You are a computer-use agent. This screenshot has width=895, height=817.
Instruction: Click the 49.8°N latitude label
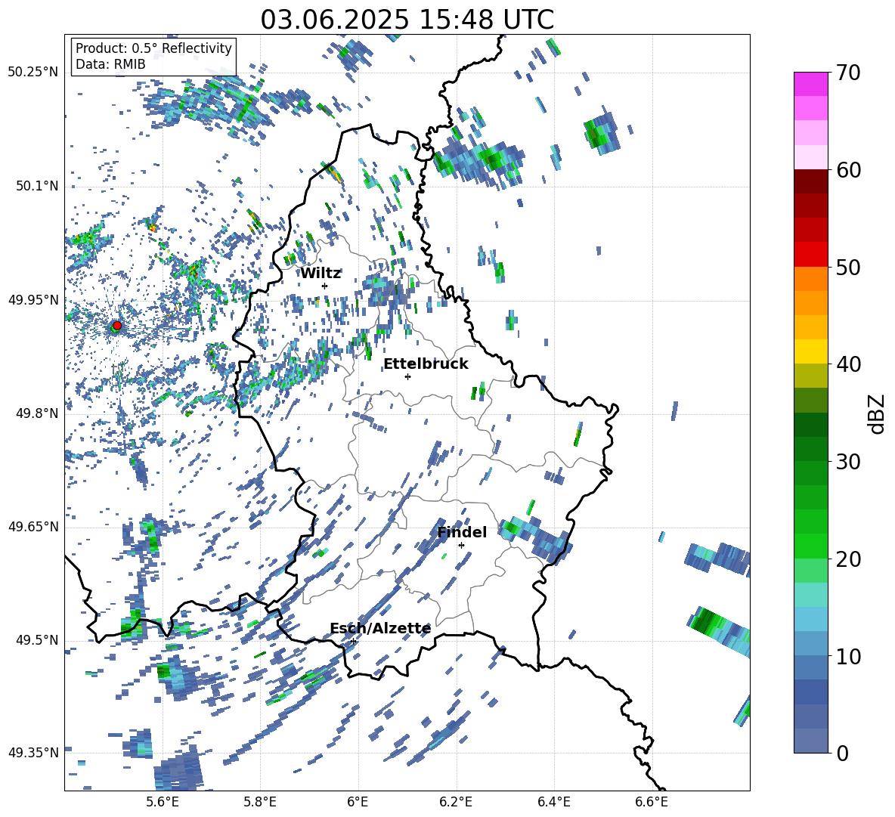click(x=38, y=413)
